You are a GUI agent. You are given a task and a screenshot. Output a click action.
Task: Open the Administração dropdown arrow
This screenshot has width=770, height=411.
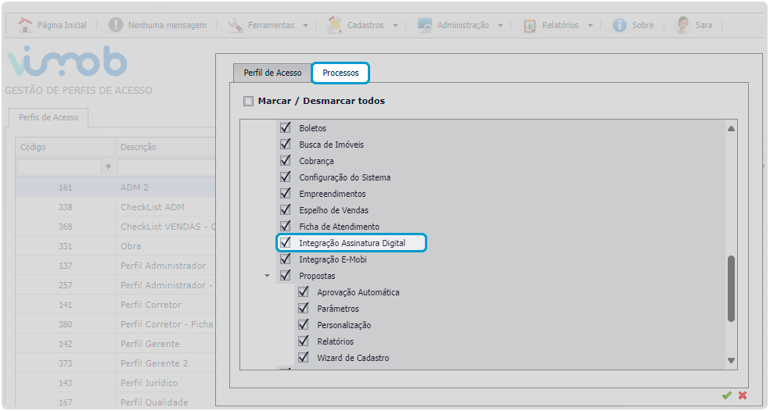500,26
